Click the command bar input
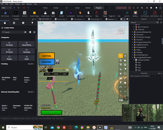 61,118
